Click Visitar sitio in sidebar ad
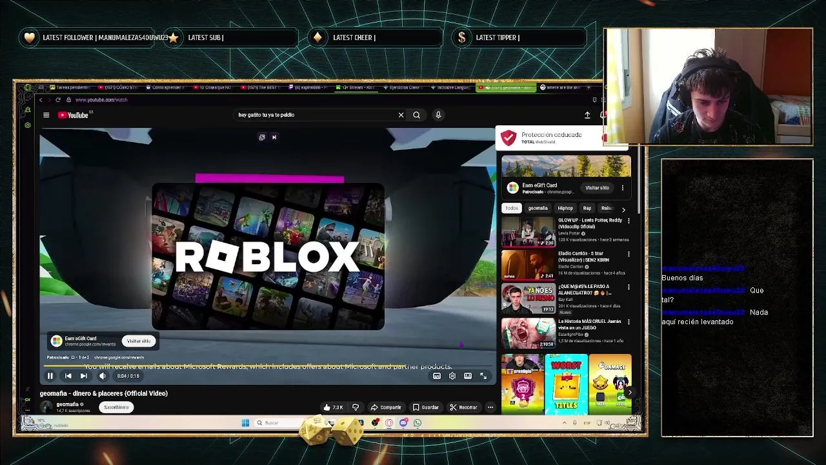The width and height of the screenshot is (826, 465). (x=597, y=188)
